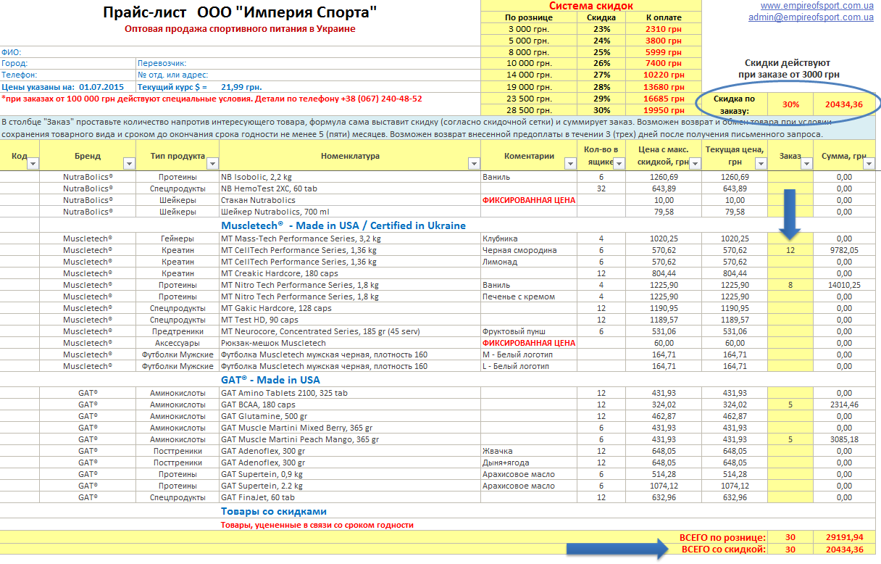Viewport: 881px width, 564px height.
Task: Select the "19950 грн" payment cell
Action: [x=664, y=109]
